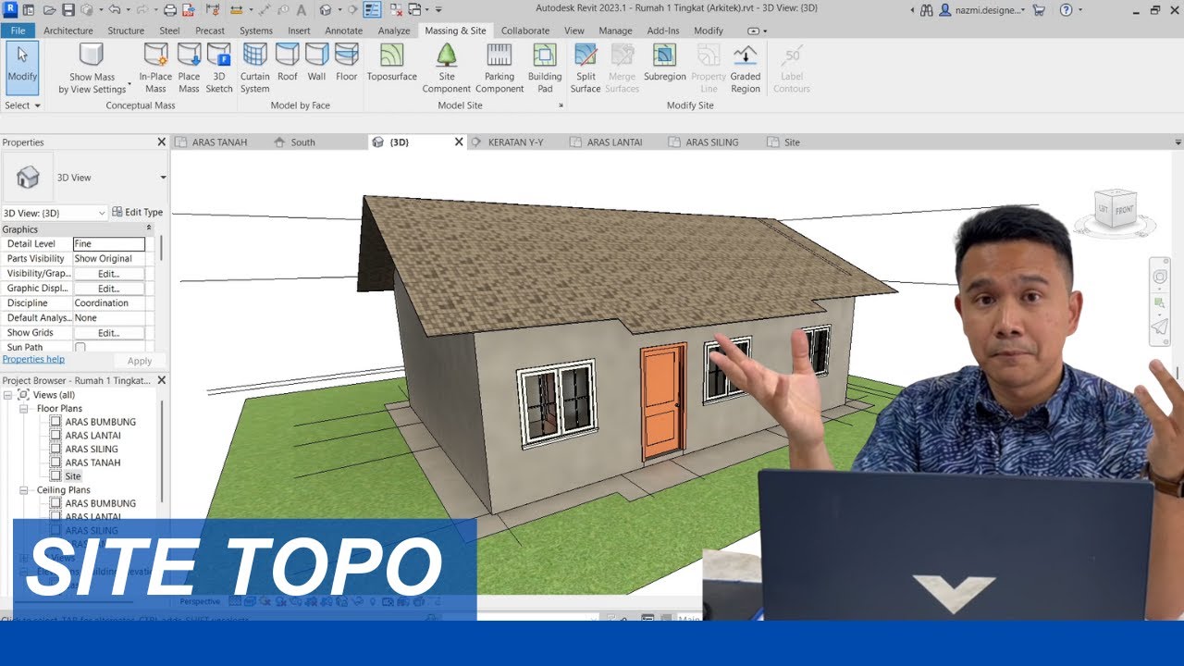Select ARAS BUMBUNG under Floor Plans
The width and height of the screenshot is (1184, 666).
tap(100, 422)
